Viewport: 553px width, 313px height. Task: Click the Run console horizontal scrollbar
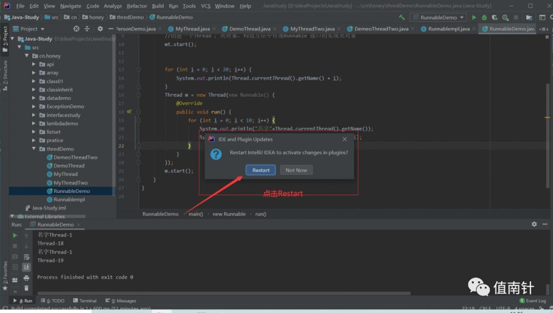point(224,293)
